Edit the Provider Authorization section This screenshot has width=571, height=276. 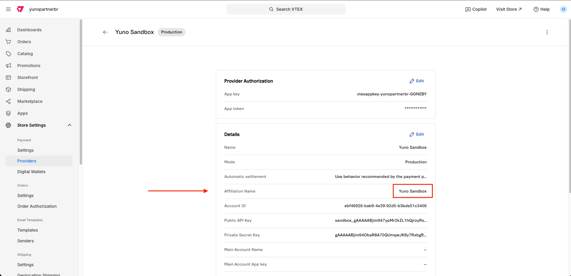pos(417,81)
